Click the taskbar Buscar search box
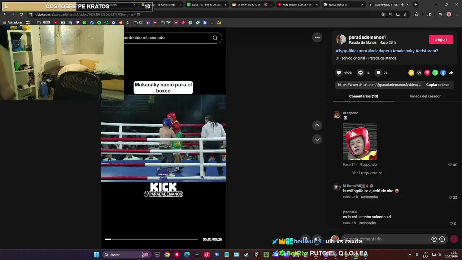The height and width of the screenshot is (260, 462). [126, 255]
